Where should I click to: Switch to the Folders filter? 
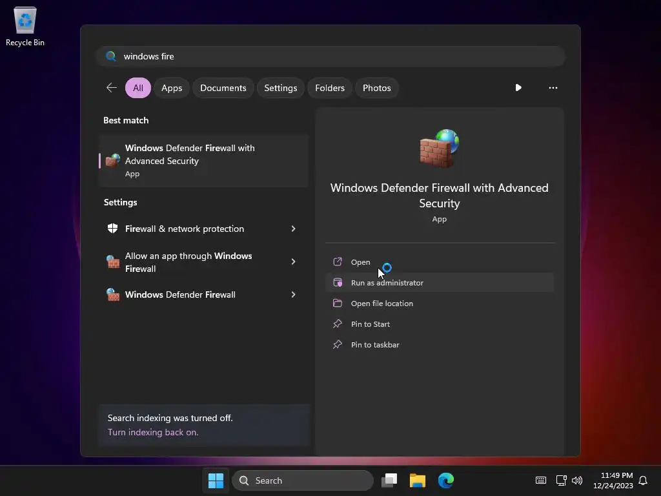pos(330,88)
